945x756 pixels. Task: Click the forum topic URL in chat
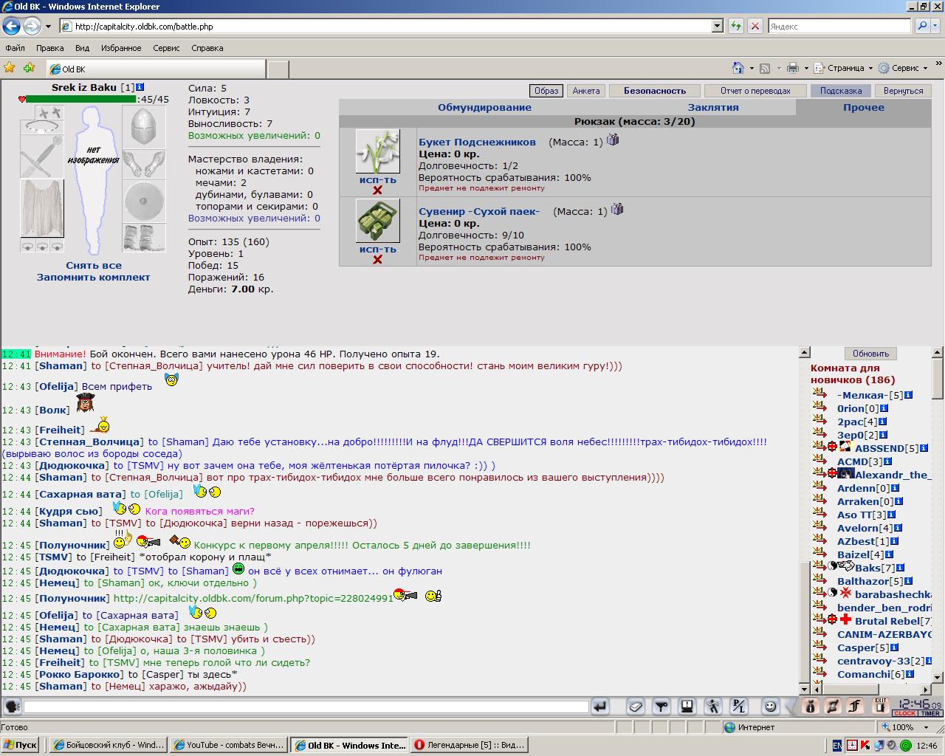253,598
